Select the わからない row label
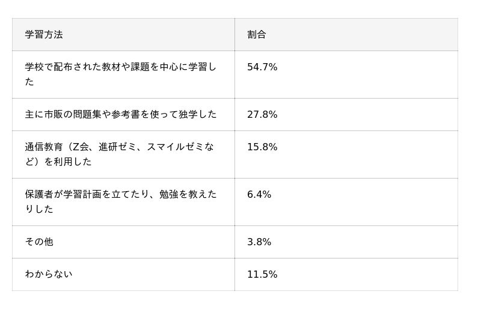 (x=49, y=274)
